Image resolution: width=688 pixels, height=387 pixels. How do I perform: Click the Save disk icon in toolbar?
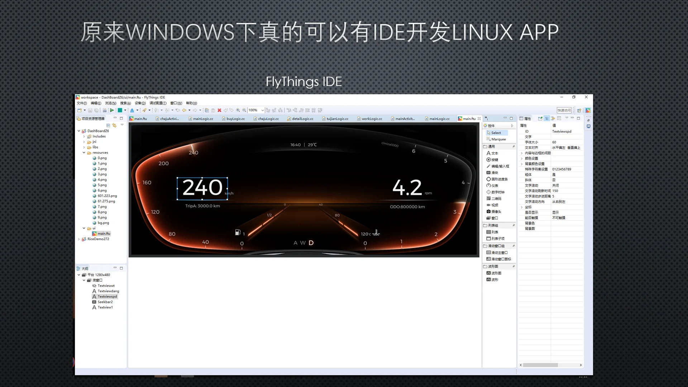point(90,110)
